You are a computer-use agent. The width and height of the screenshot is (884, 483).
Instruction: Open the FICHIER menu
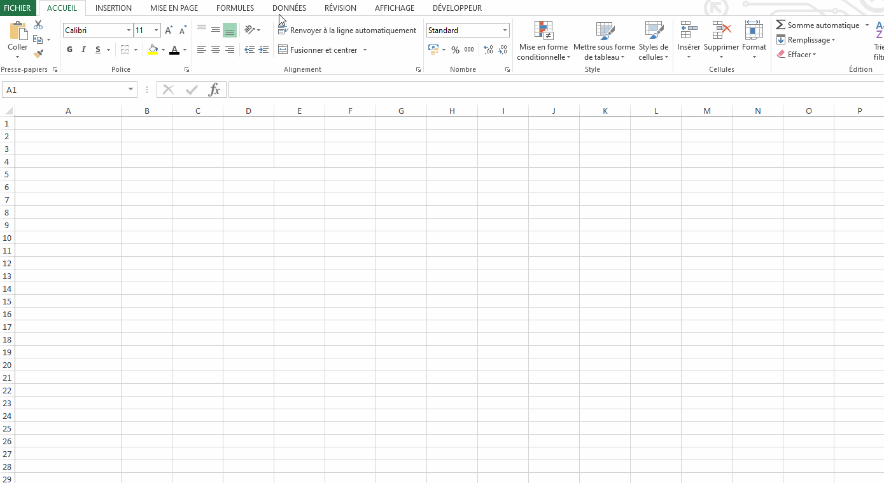click(x=17, y=8)
